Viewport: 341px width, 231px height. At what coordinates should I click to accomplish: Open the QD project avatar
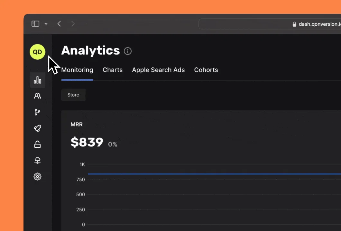point(37,52)
